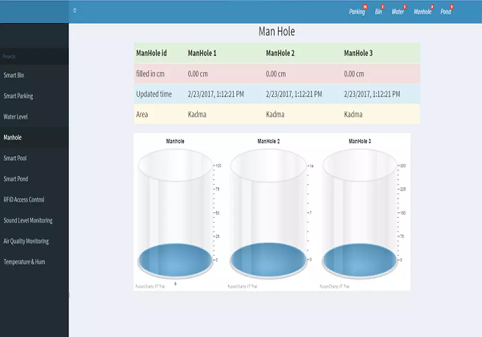Select Smart Bin from the sidebar

point(14,75)
